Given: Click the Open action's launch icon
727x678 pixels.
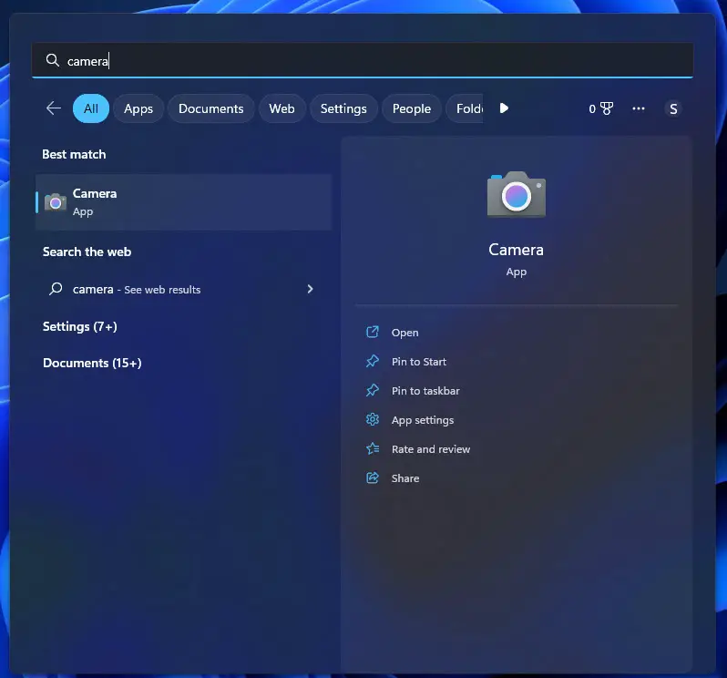Looking at the screenshot, I should point(373,332).
